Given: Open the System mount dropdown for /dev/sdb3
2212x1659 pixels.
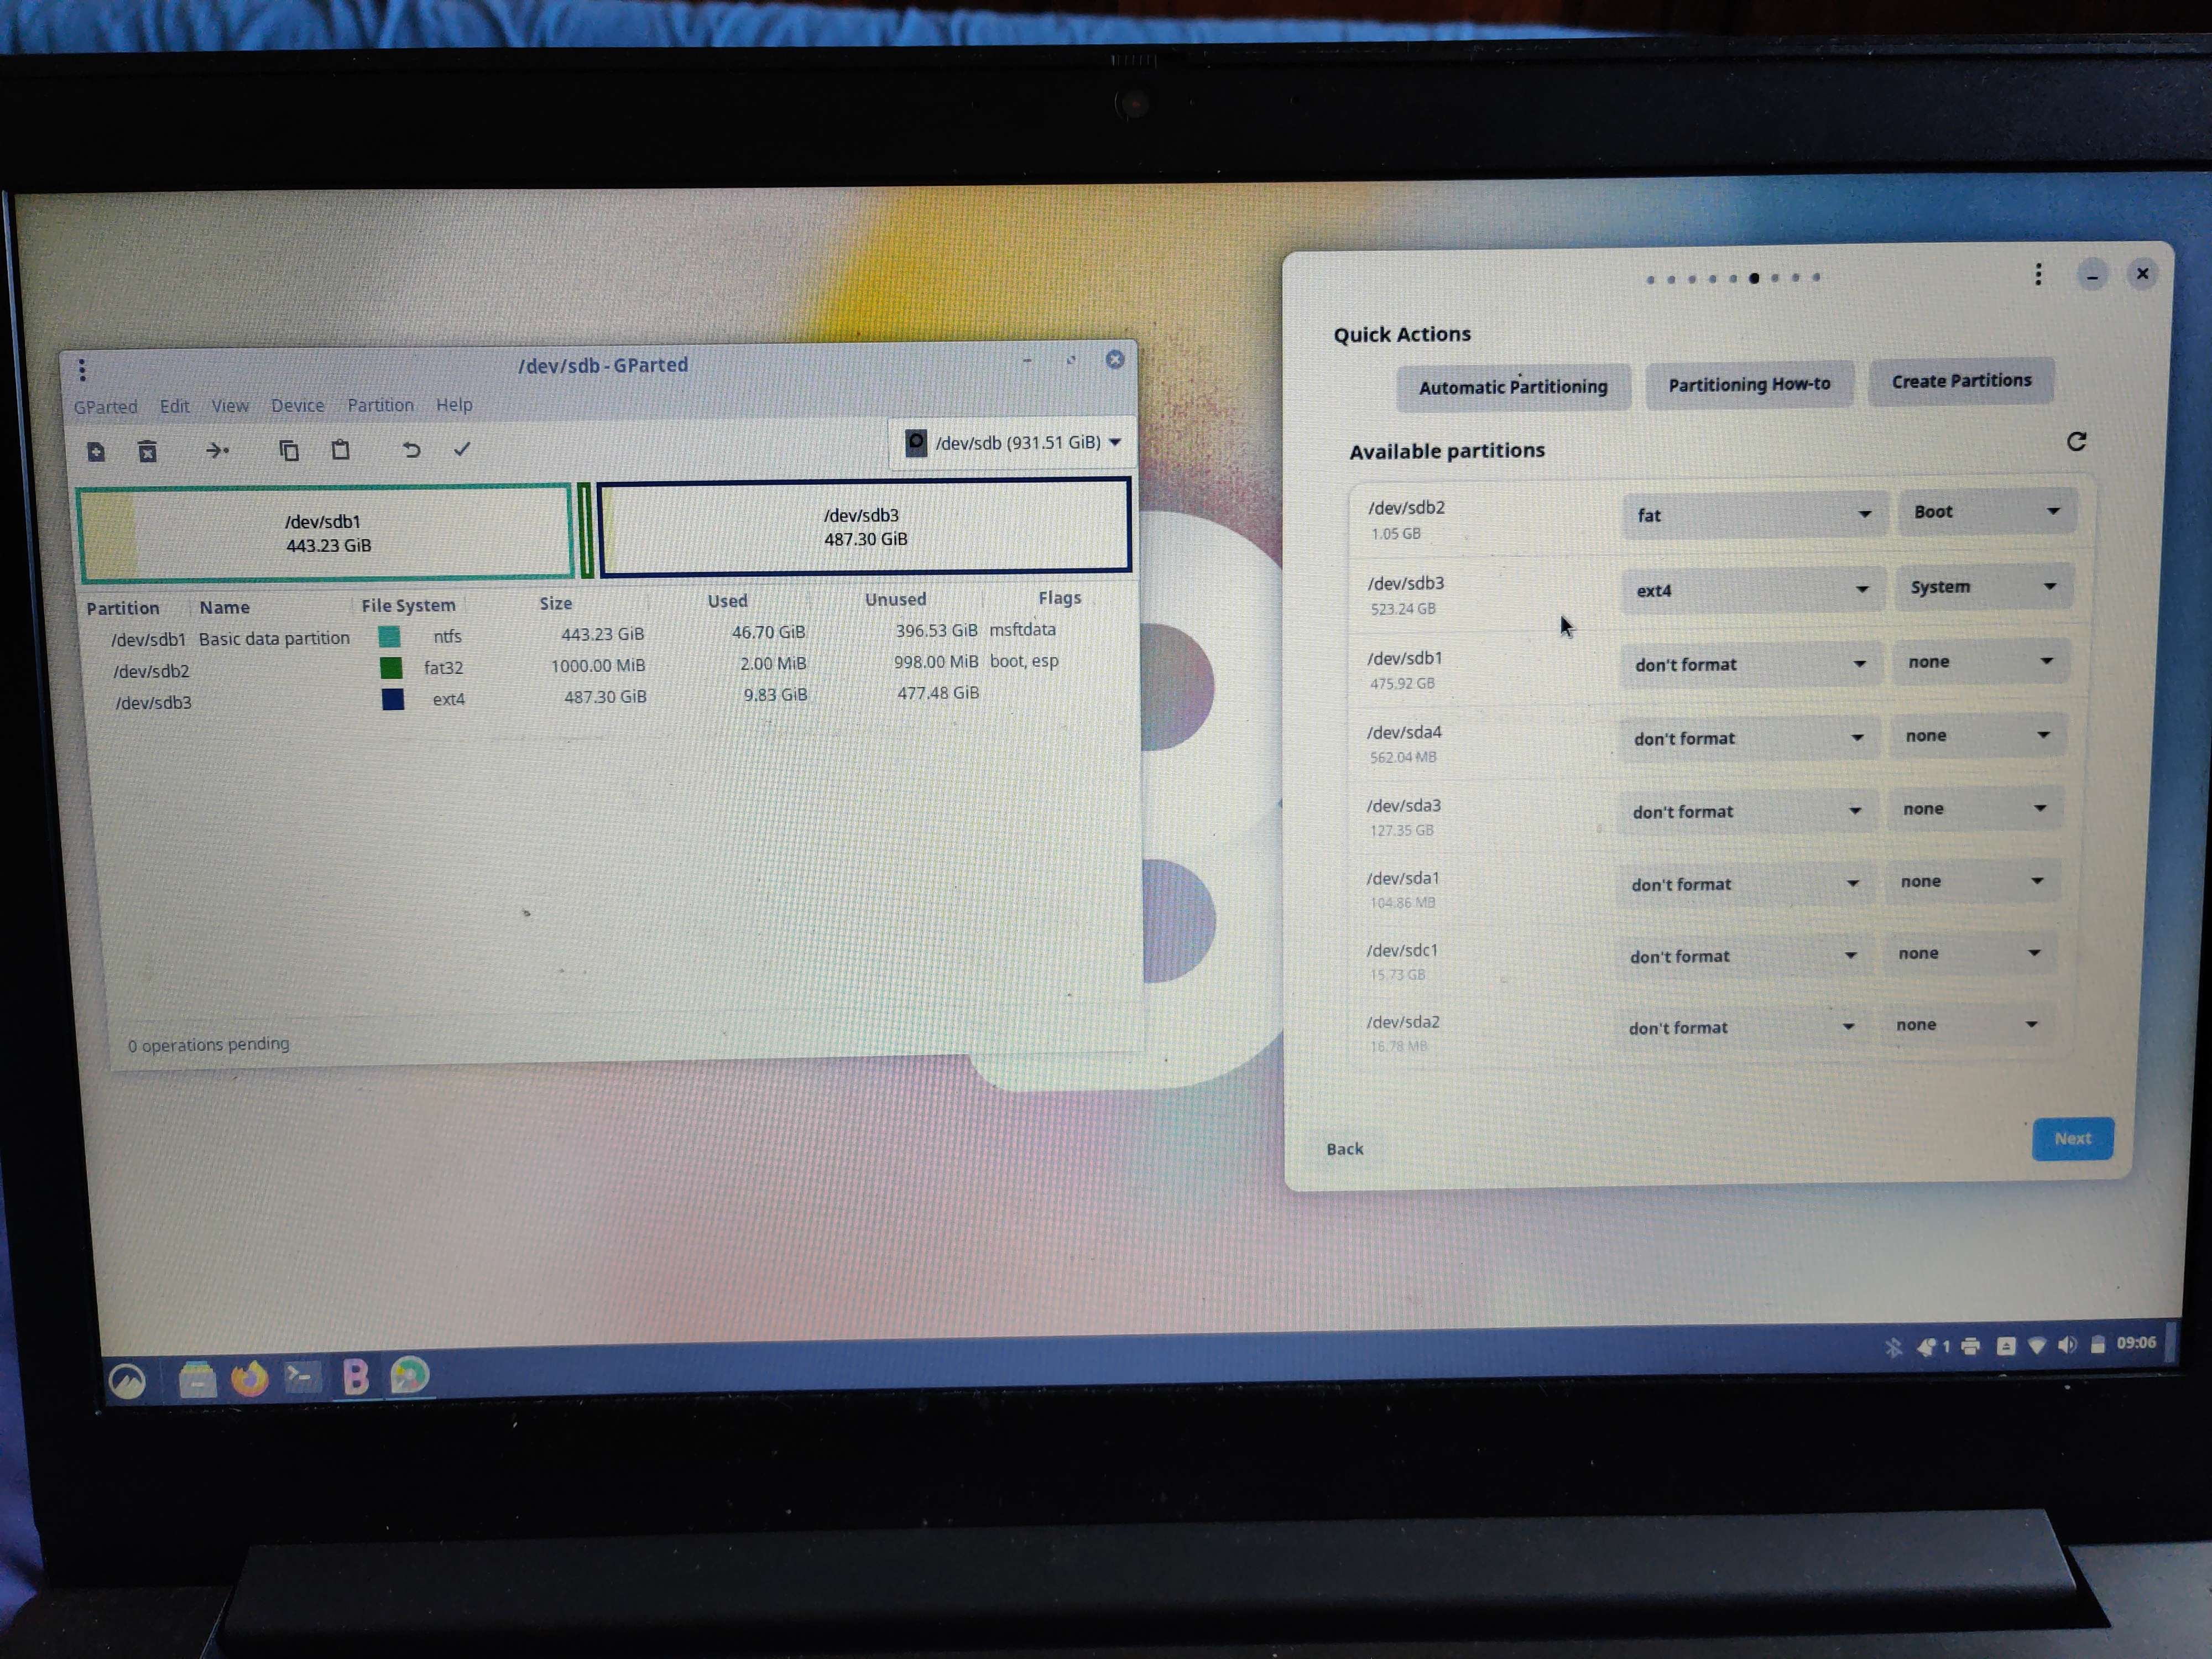Looking at the screenshot, I should coord(1983,587).
